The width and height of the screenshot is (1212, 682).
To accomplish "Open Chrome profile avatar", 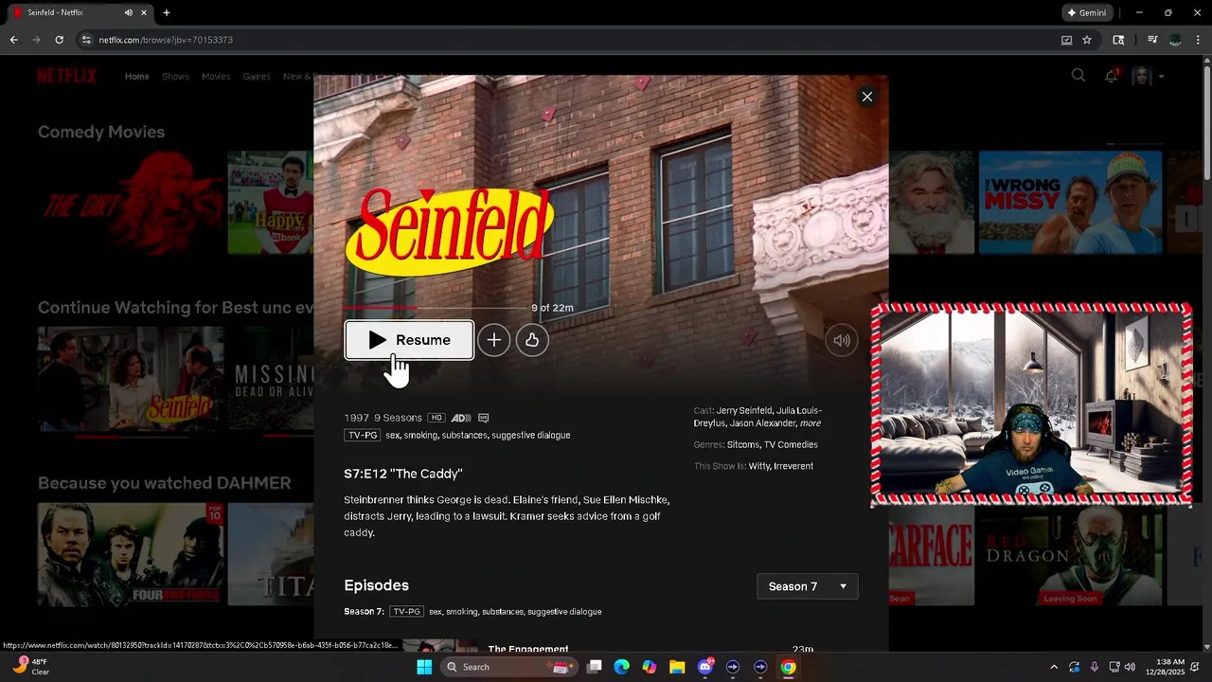I will (1175, 40).
